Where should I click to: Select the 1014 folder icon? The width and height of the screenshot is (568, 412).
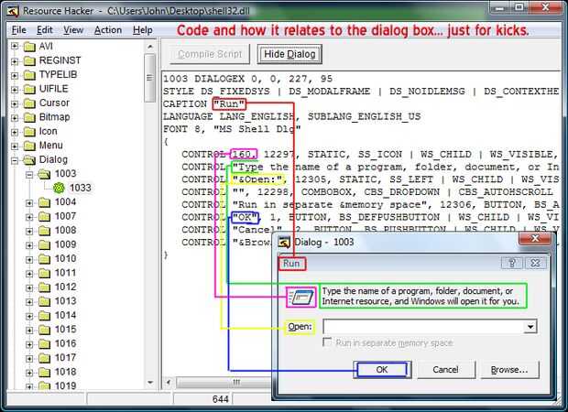tap(44, 315)
